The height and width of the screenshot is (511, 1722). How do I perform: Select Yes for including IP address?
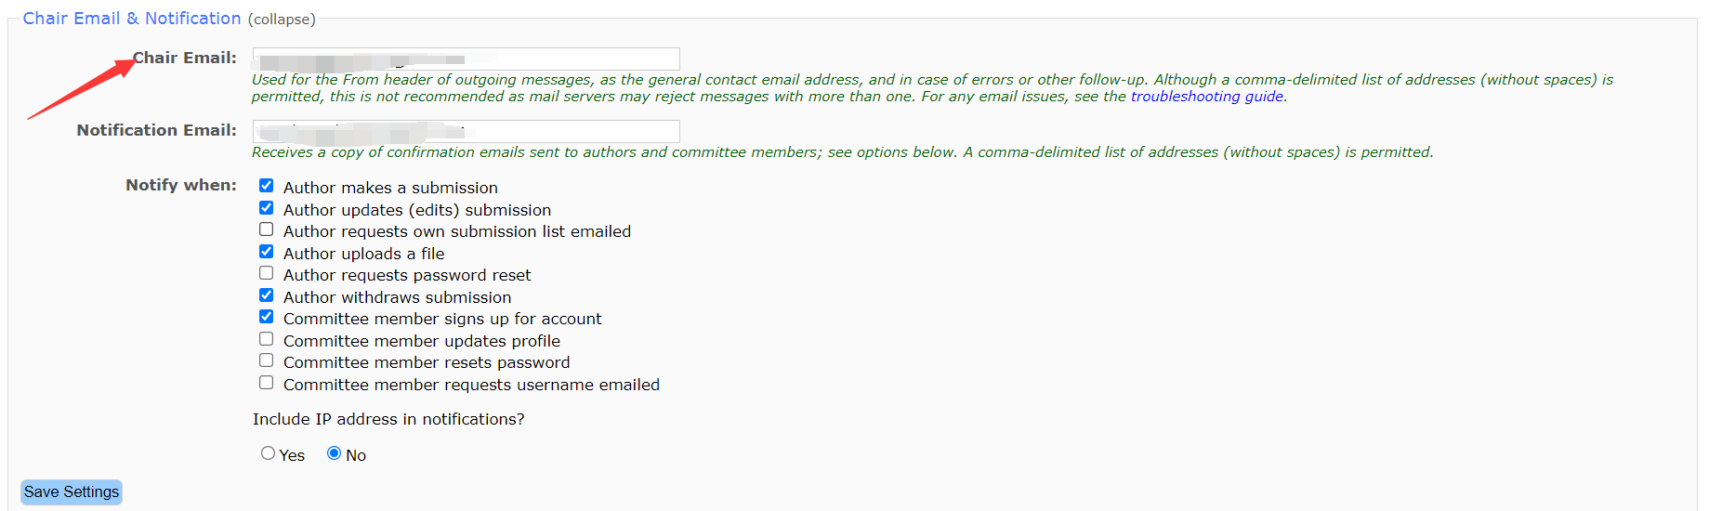[x=269, y=453]
